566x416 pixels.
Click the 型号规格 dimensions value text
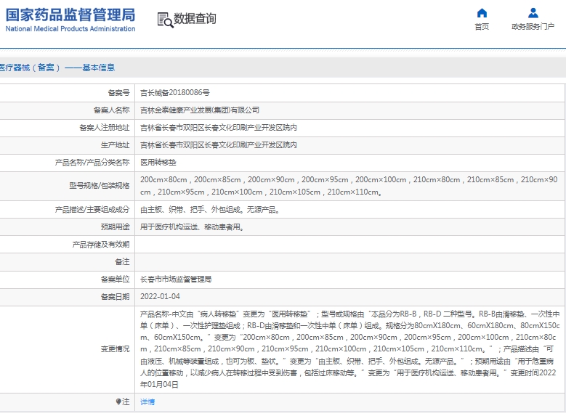tap(349, 186)
